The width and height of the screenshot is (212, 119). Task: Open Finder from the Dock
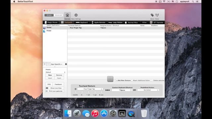coord(68,113)
